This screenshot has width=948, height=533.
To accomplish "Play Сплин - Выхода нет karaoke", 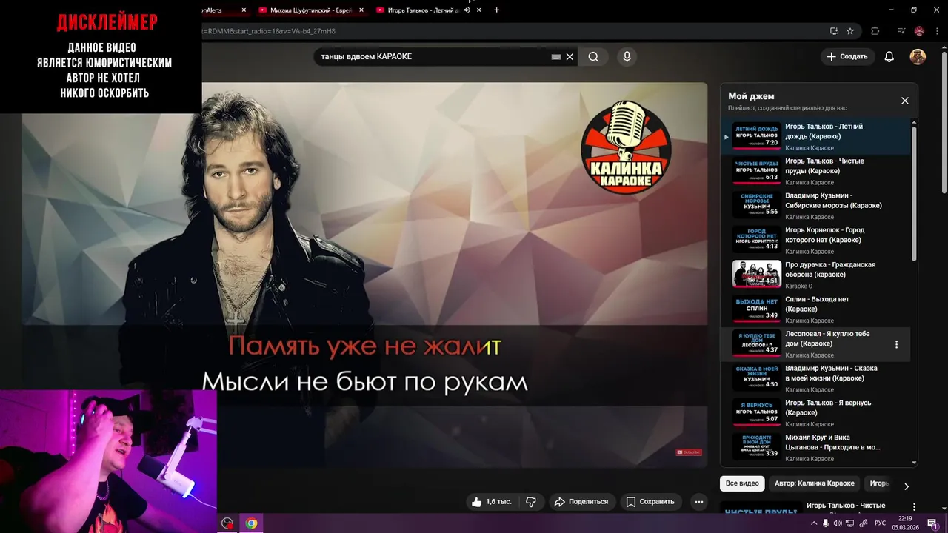I will [x=815, y=309].
